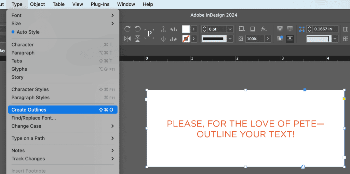This screenshot has height=174, width=350.
Task: Click the Stroke swatch with red slash
Action: pos(186,39)
